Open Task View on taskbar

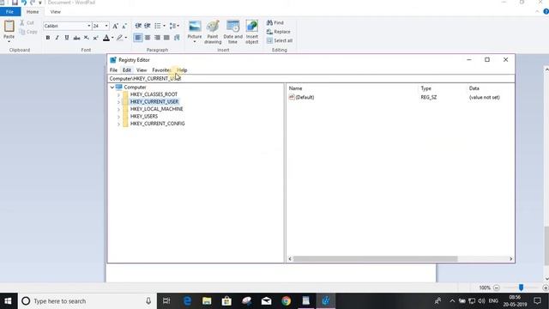pyautogui.click(x=166, y=301)
